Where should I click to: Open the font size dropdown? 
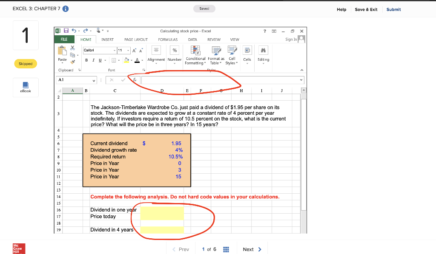coord(128,51)
